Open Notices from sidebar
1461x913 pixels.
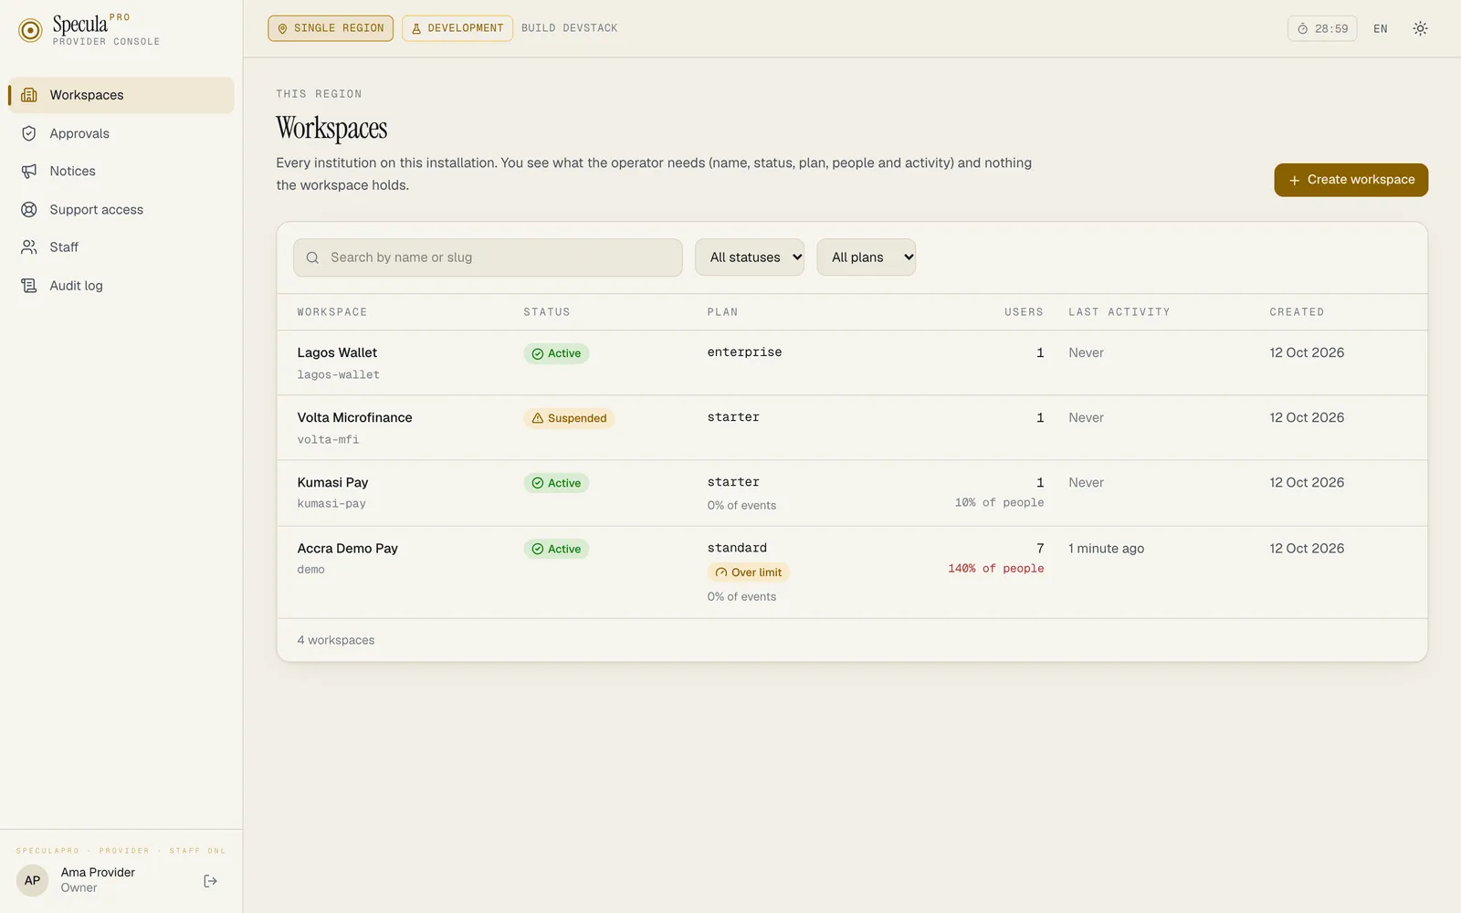(121, 172)
